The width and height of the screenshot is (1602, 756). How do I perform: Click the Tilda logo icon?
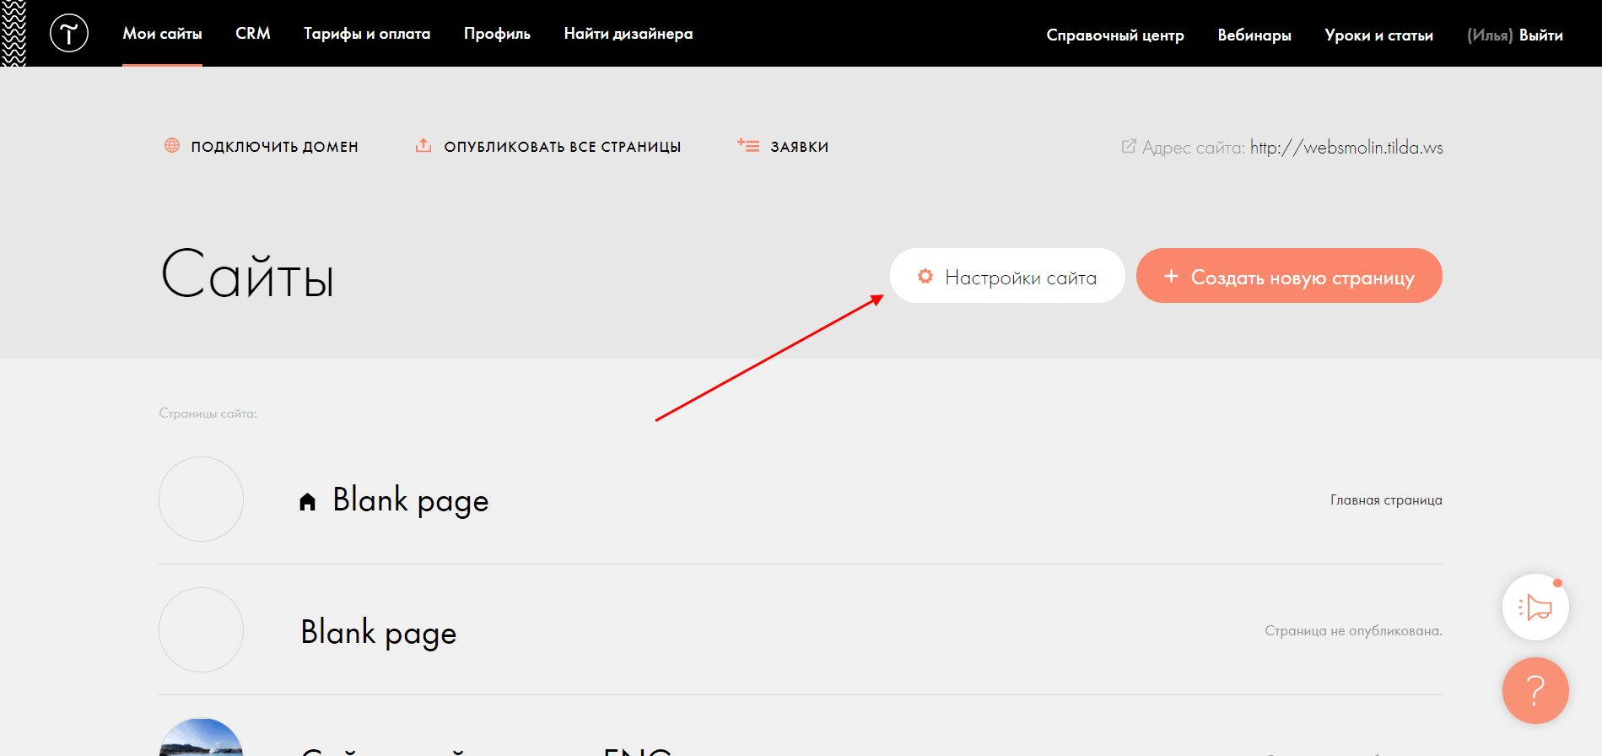pyautogui.click(x=69, y=34)
